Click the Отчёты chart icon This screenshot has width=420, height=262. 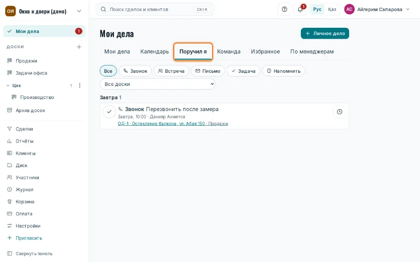click(x=9, y=141)
